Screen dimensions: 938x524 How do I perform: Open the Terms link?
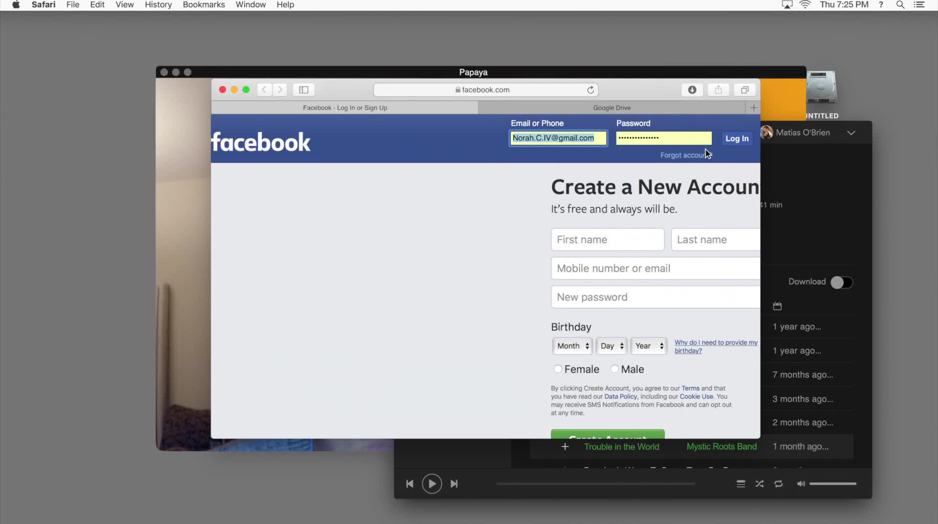point(690,388)
